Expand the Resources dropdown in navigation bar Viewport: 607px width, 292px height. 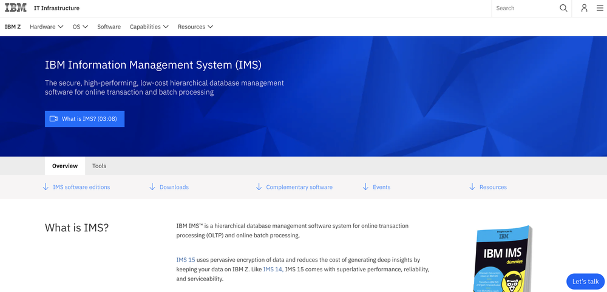195,27
